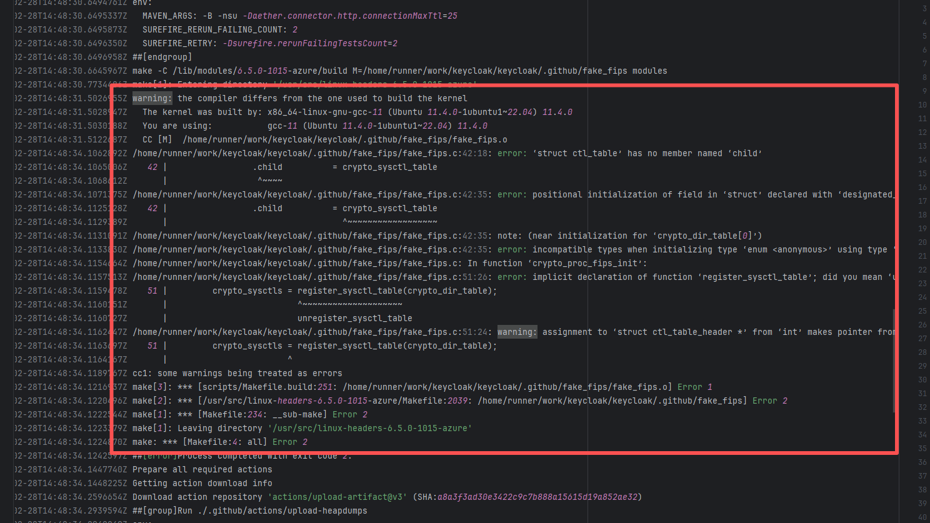
Task: Click the 'Leaving directory' linux-headers path
Action: pos(369,428)
